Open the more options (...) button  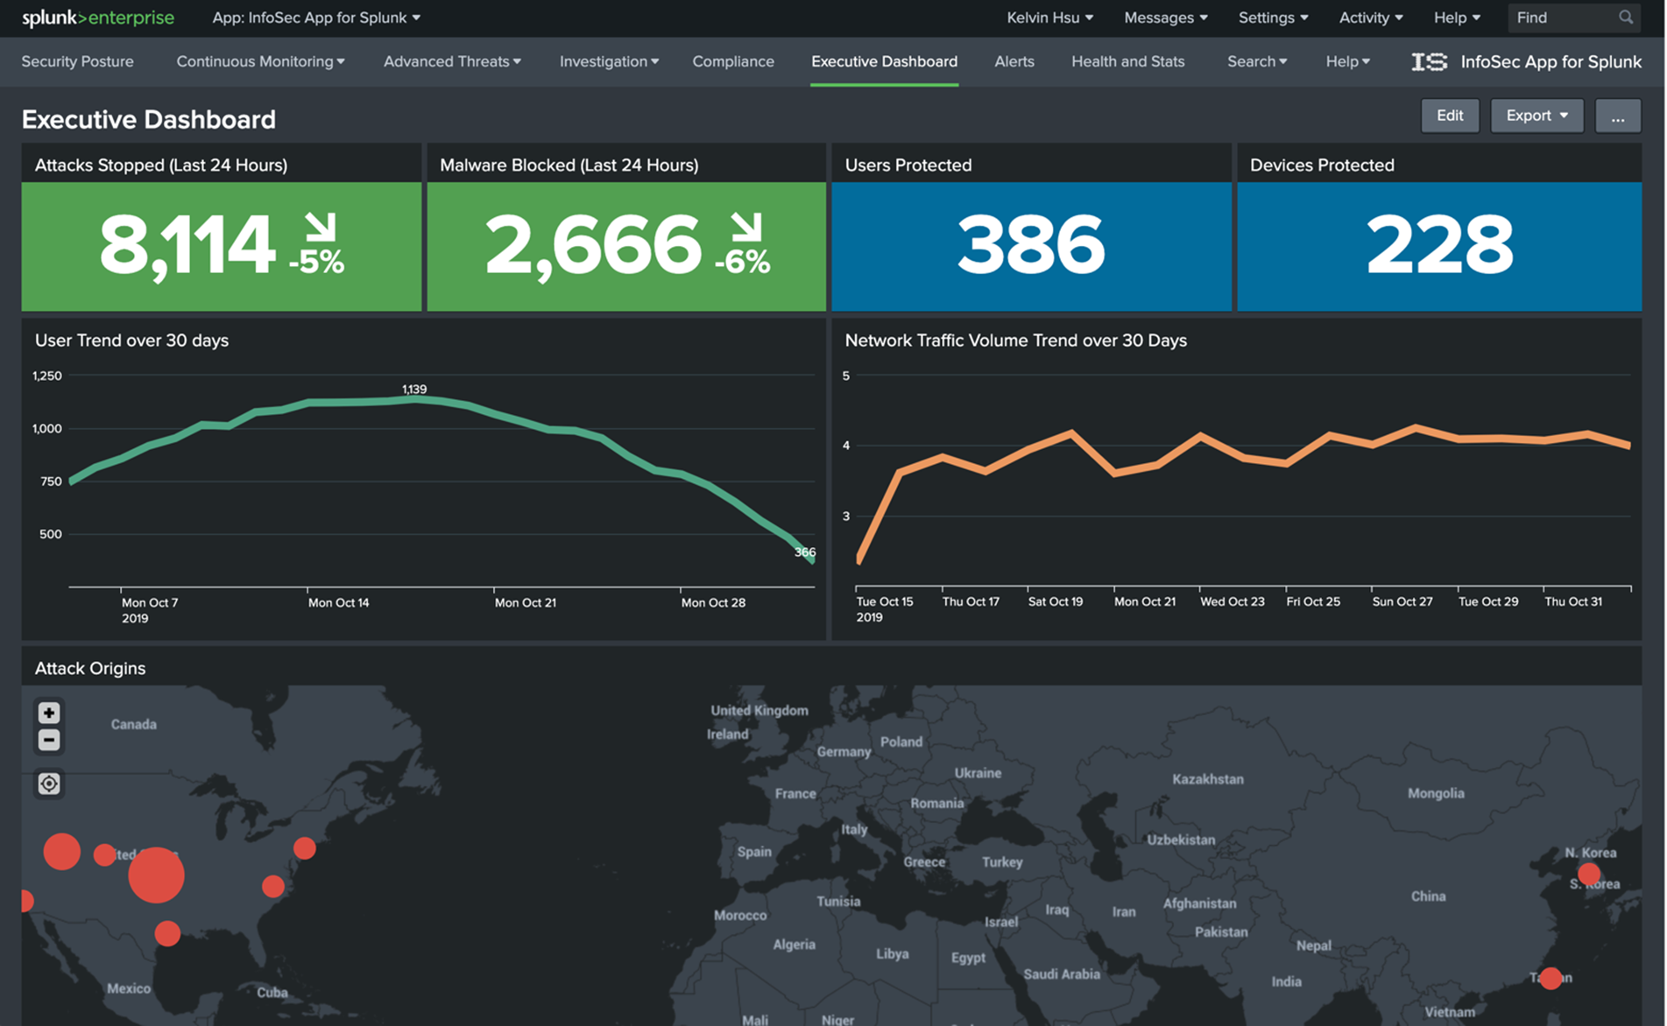(x=1618, y=116)
